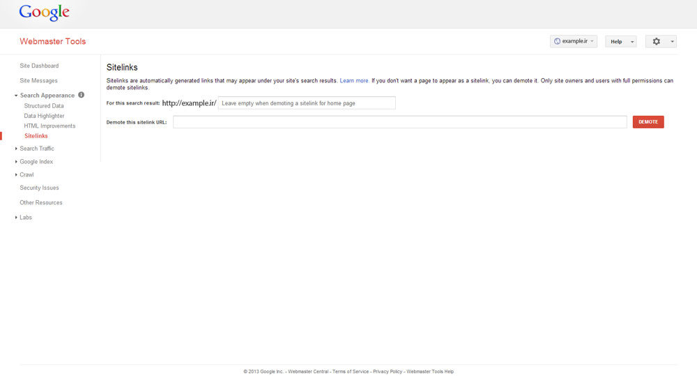Click the Sitelinks page heading

click(122, 67)
